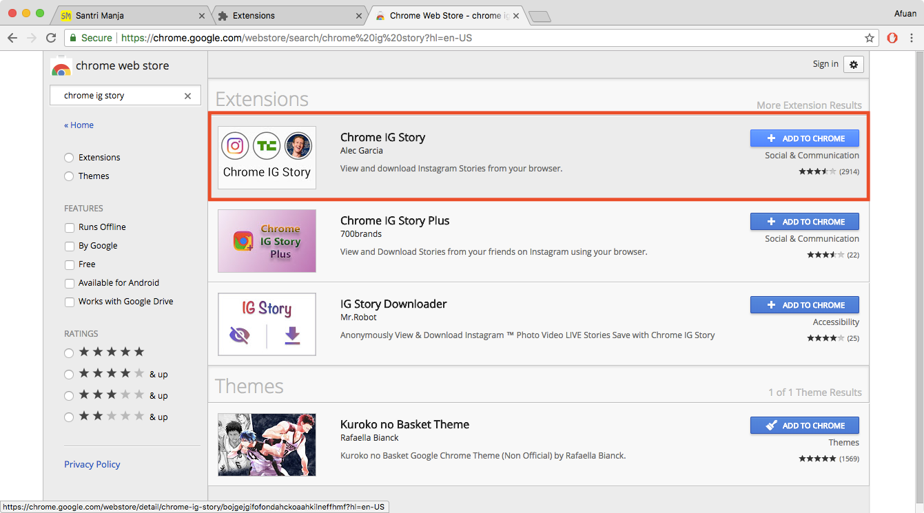Open the Chrome IG Story title
The width and height of the screenshot is (924, 513).
coord(382,138)
